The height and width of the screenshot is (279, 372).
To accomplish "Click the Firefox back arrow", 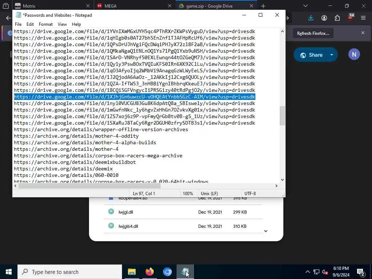I will [8, 18].
